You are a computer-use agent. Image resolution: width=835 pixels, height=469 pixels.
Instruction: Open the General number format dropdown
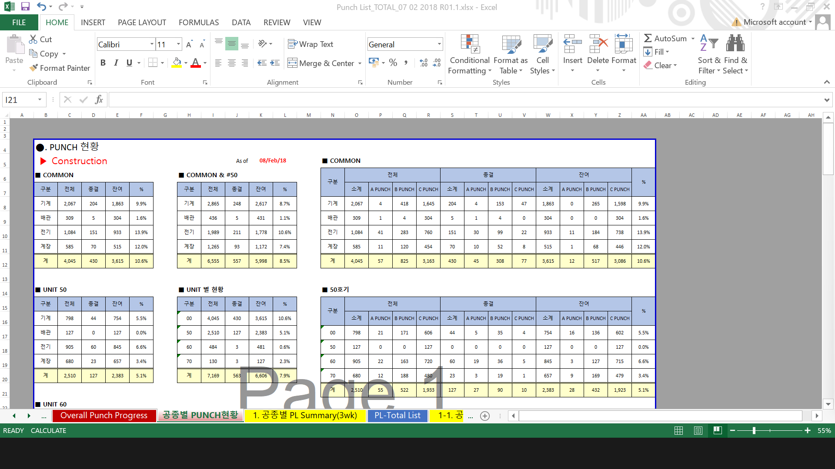coord(439,44)
